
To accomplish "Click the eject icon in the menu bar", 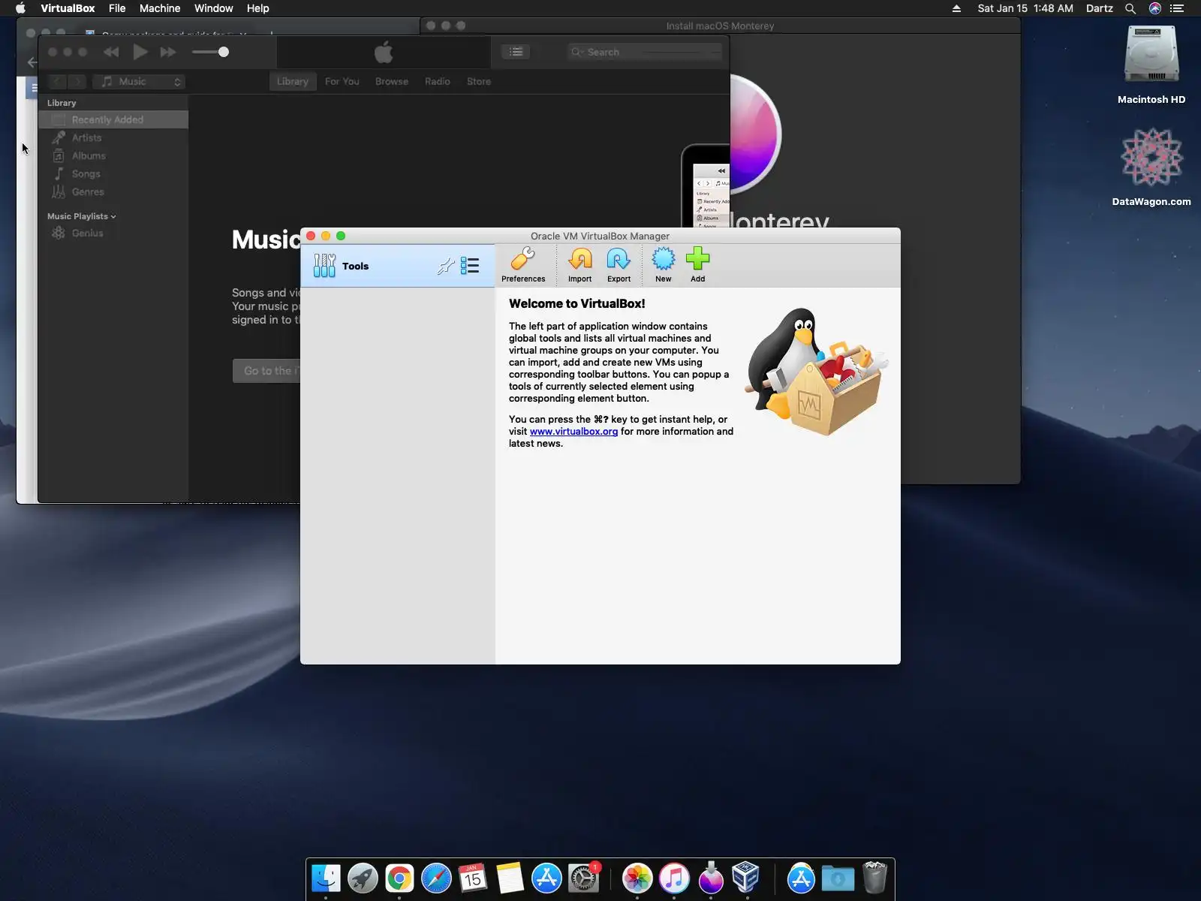I will coord(956,8).
